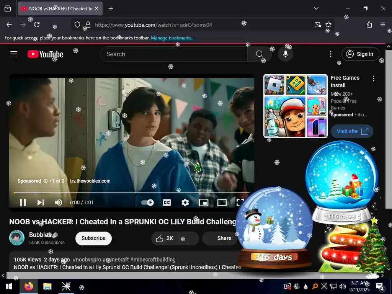The image size is (392, 294).
Task: Open the #minecraftbuilding hashtag
Action: (153, 260)
